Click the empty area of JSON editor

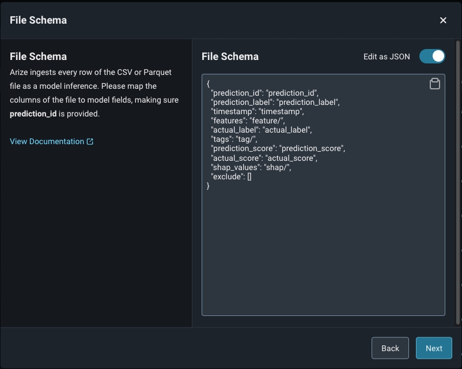click(x=323, y=254)
